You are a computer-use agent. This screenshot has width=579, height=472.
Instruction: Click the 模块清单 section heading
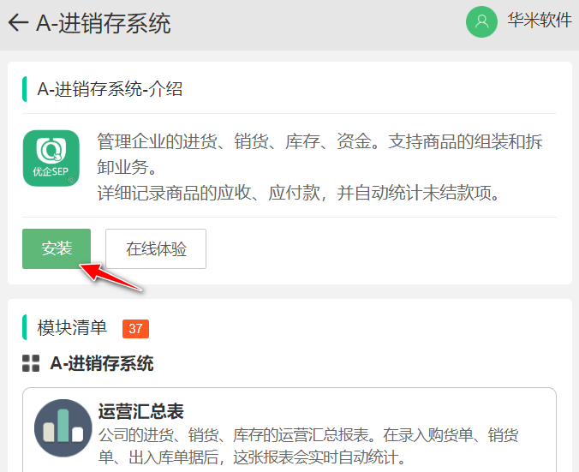pyautogui.click(x=72, y=328)
